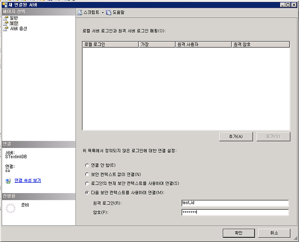Click the 가장 column header
The height and width of the screenshot is (242, 299).
point(157,44)
